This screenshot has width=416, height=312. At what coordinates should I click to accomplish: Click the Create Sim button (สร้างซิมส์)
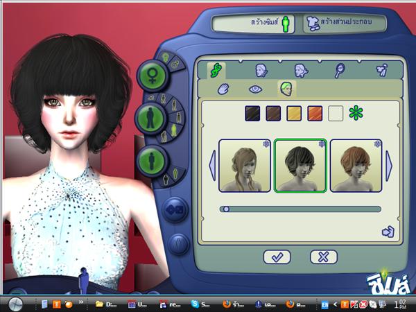[254, 24]
